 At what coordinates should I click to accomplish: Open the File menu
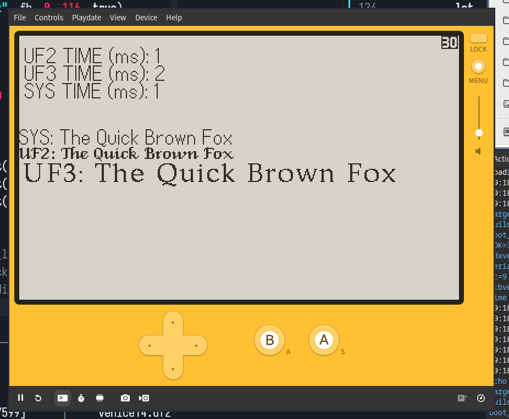coord(20,18)
